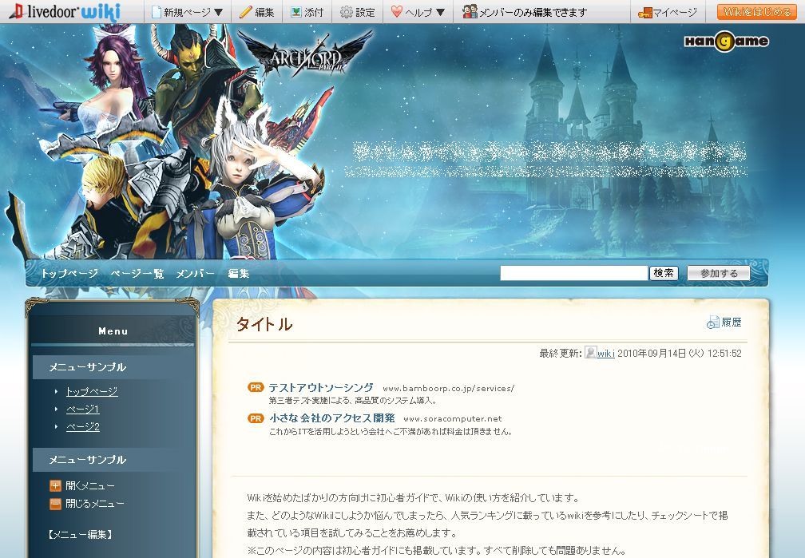Click the Wikiをはじめる orange button
The image size is (805, 558).
coord(757,12)
